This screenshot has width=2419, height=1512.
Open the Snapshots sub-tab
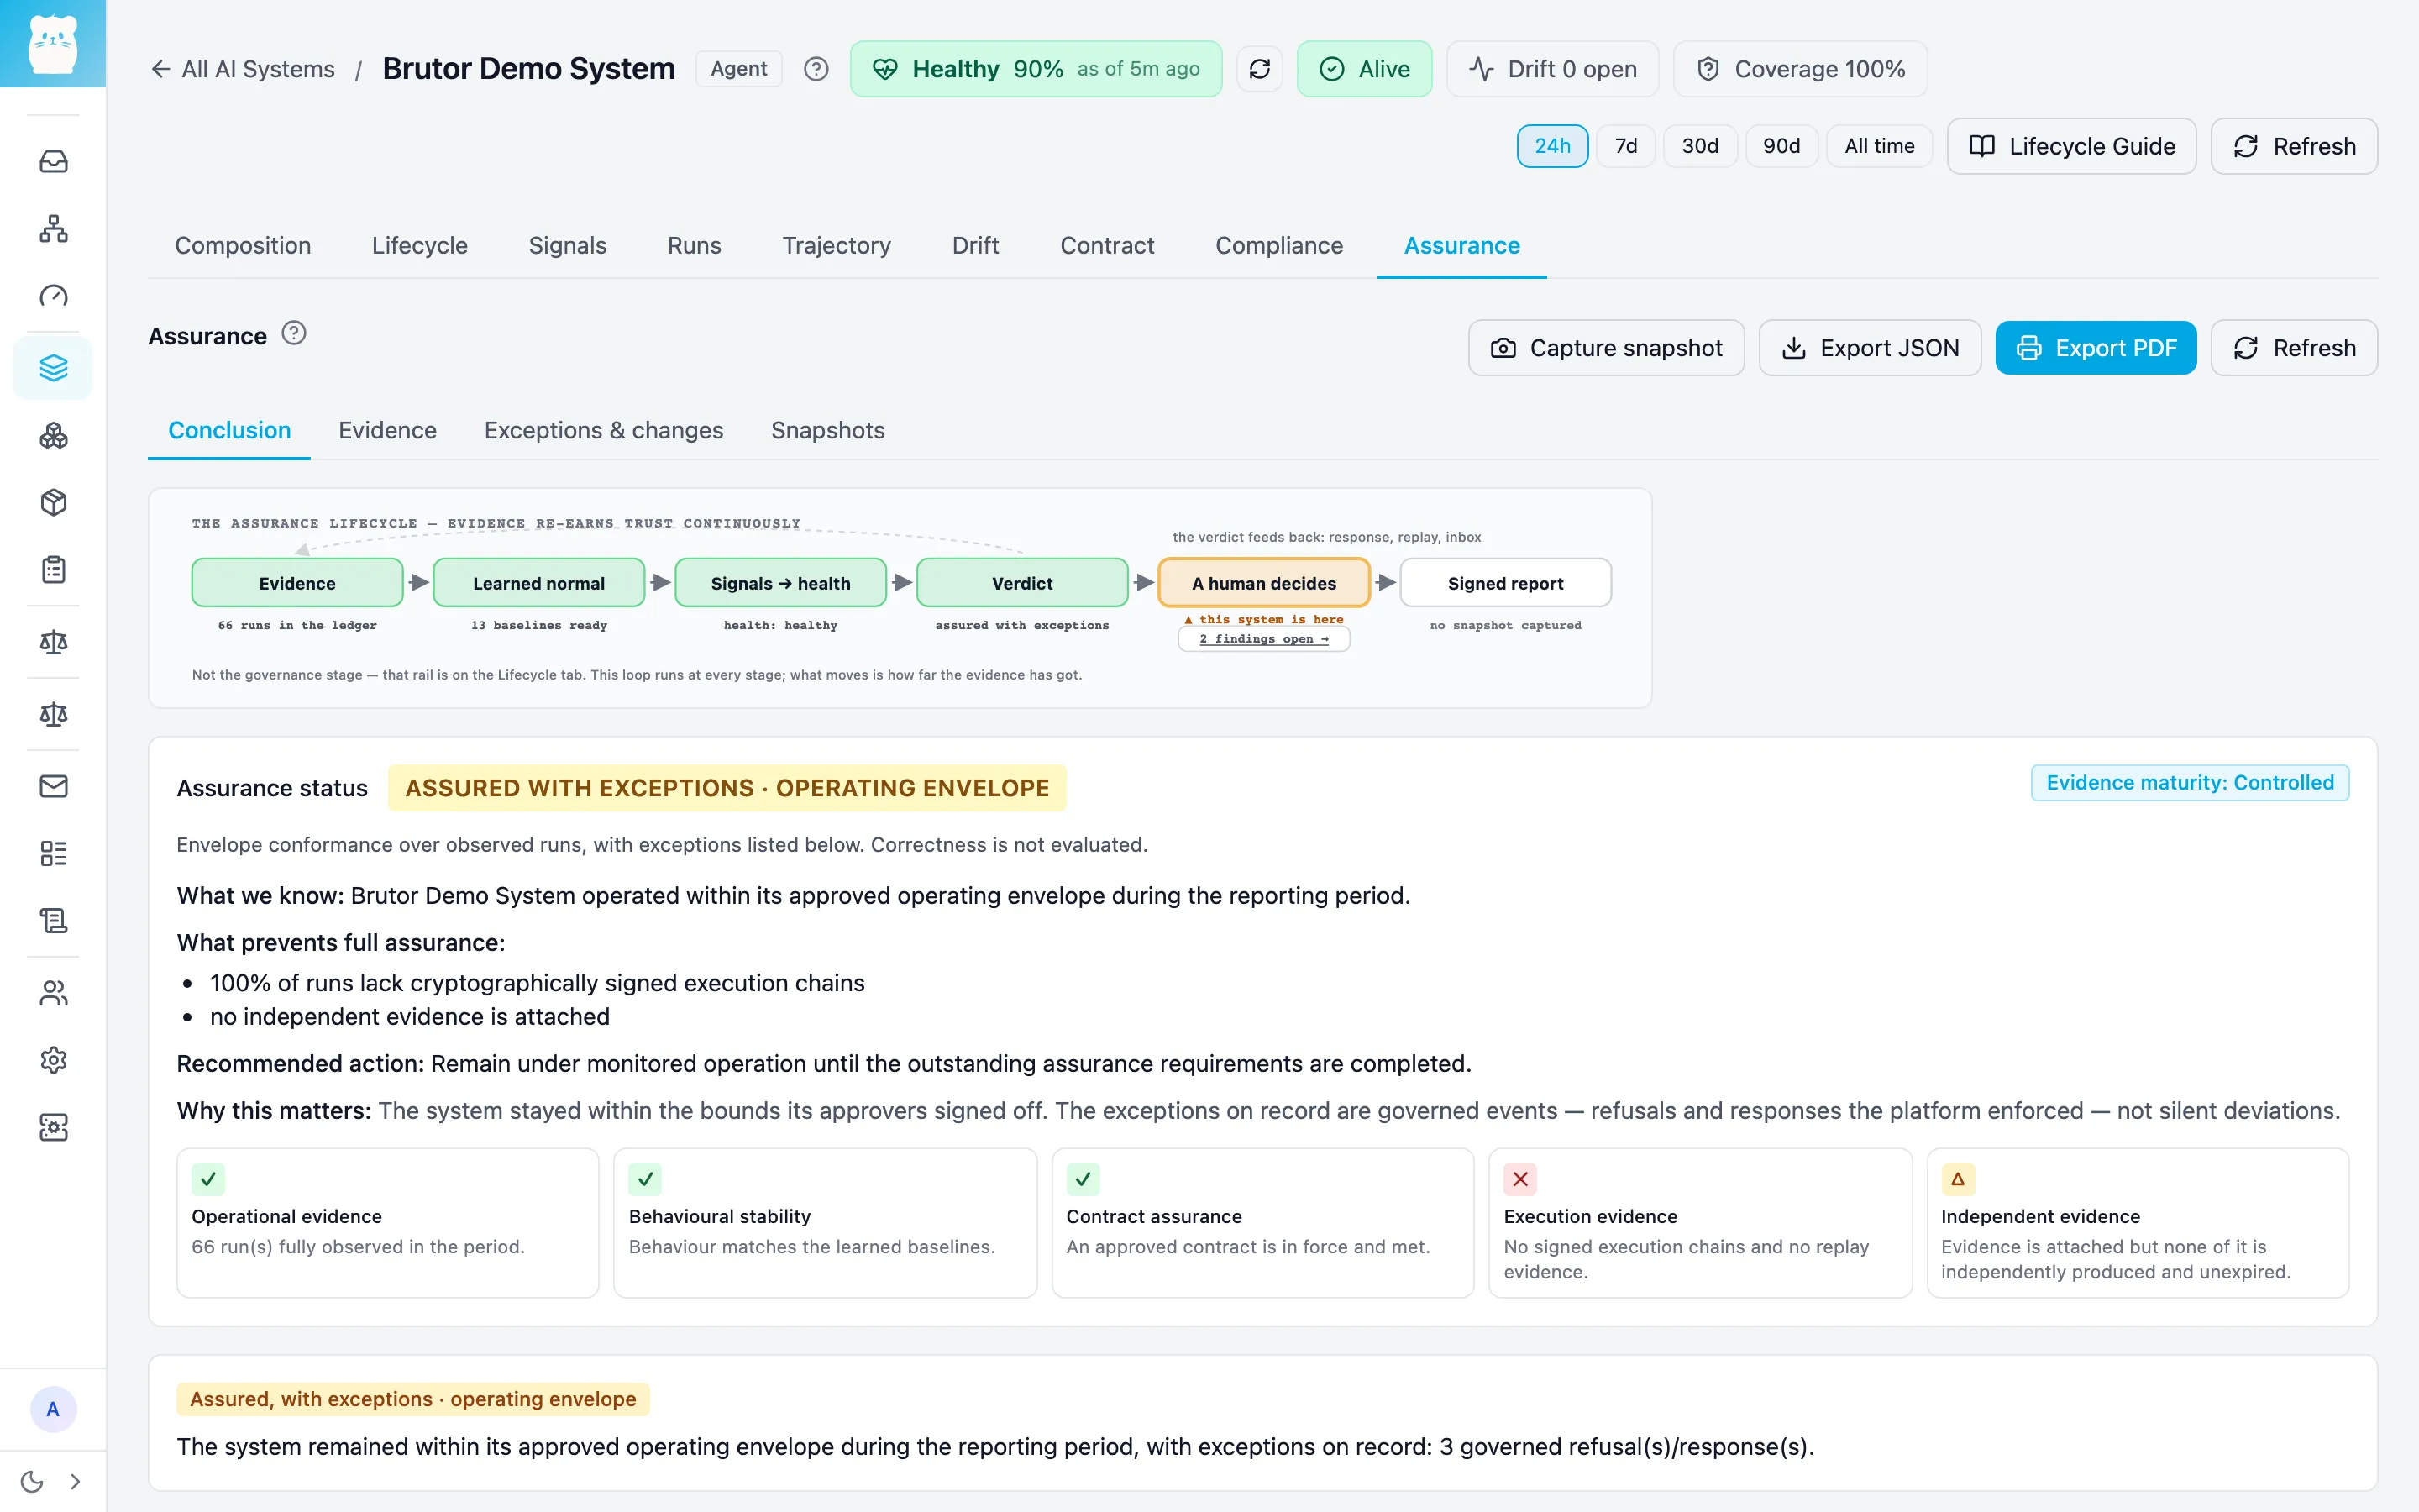(x=826, y=430)
